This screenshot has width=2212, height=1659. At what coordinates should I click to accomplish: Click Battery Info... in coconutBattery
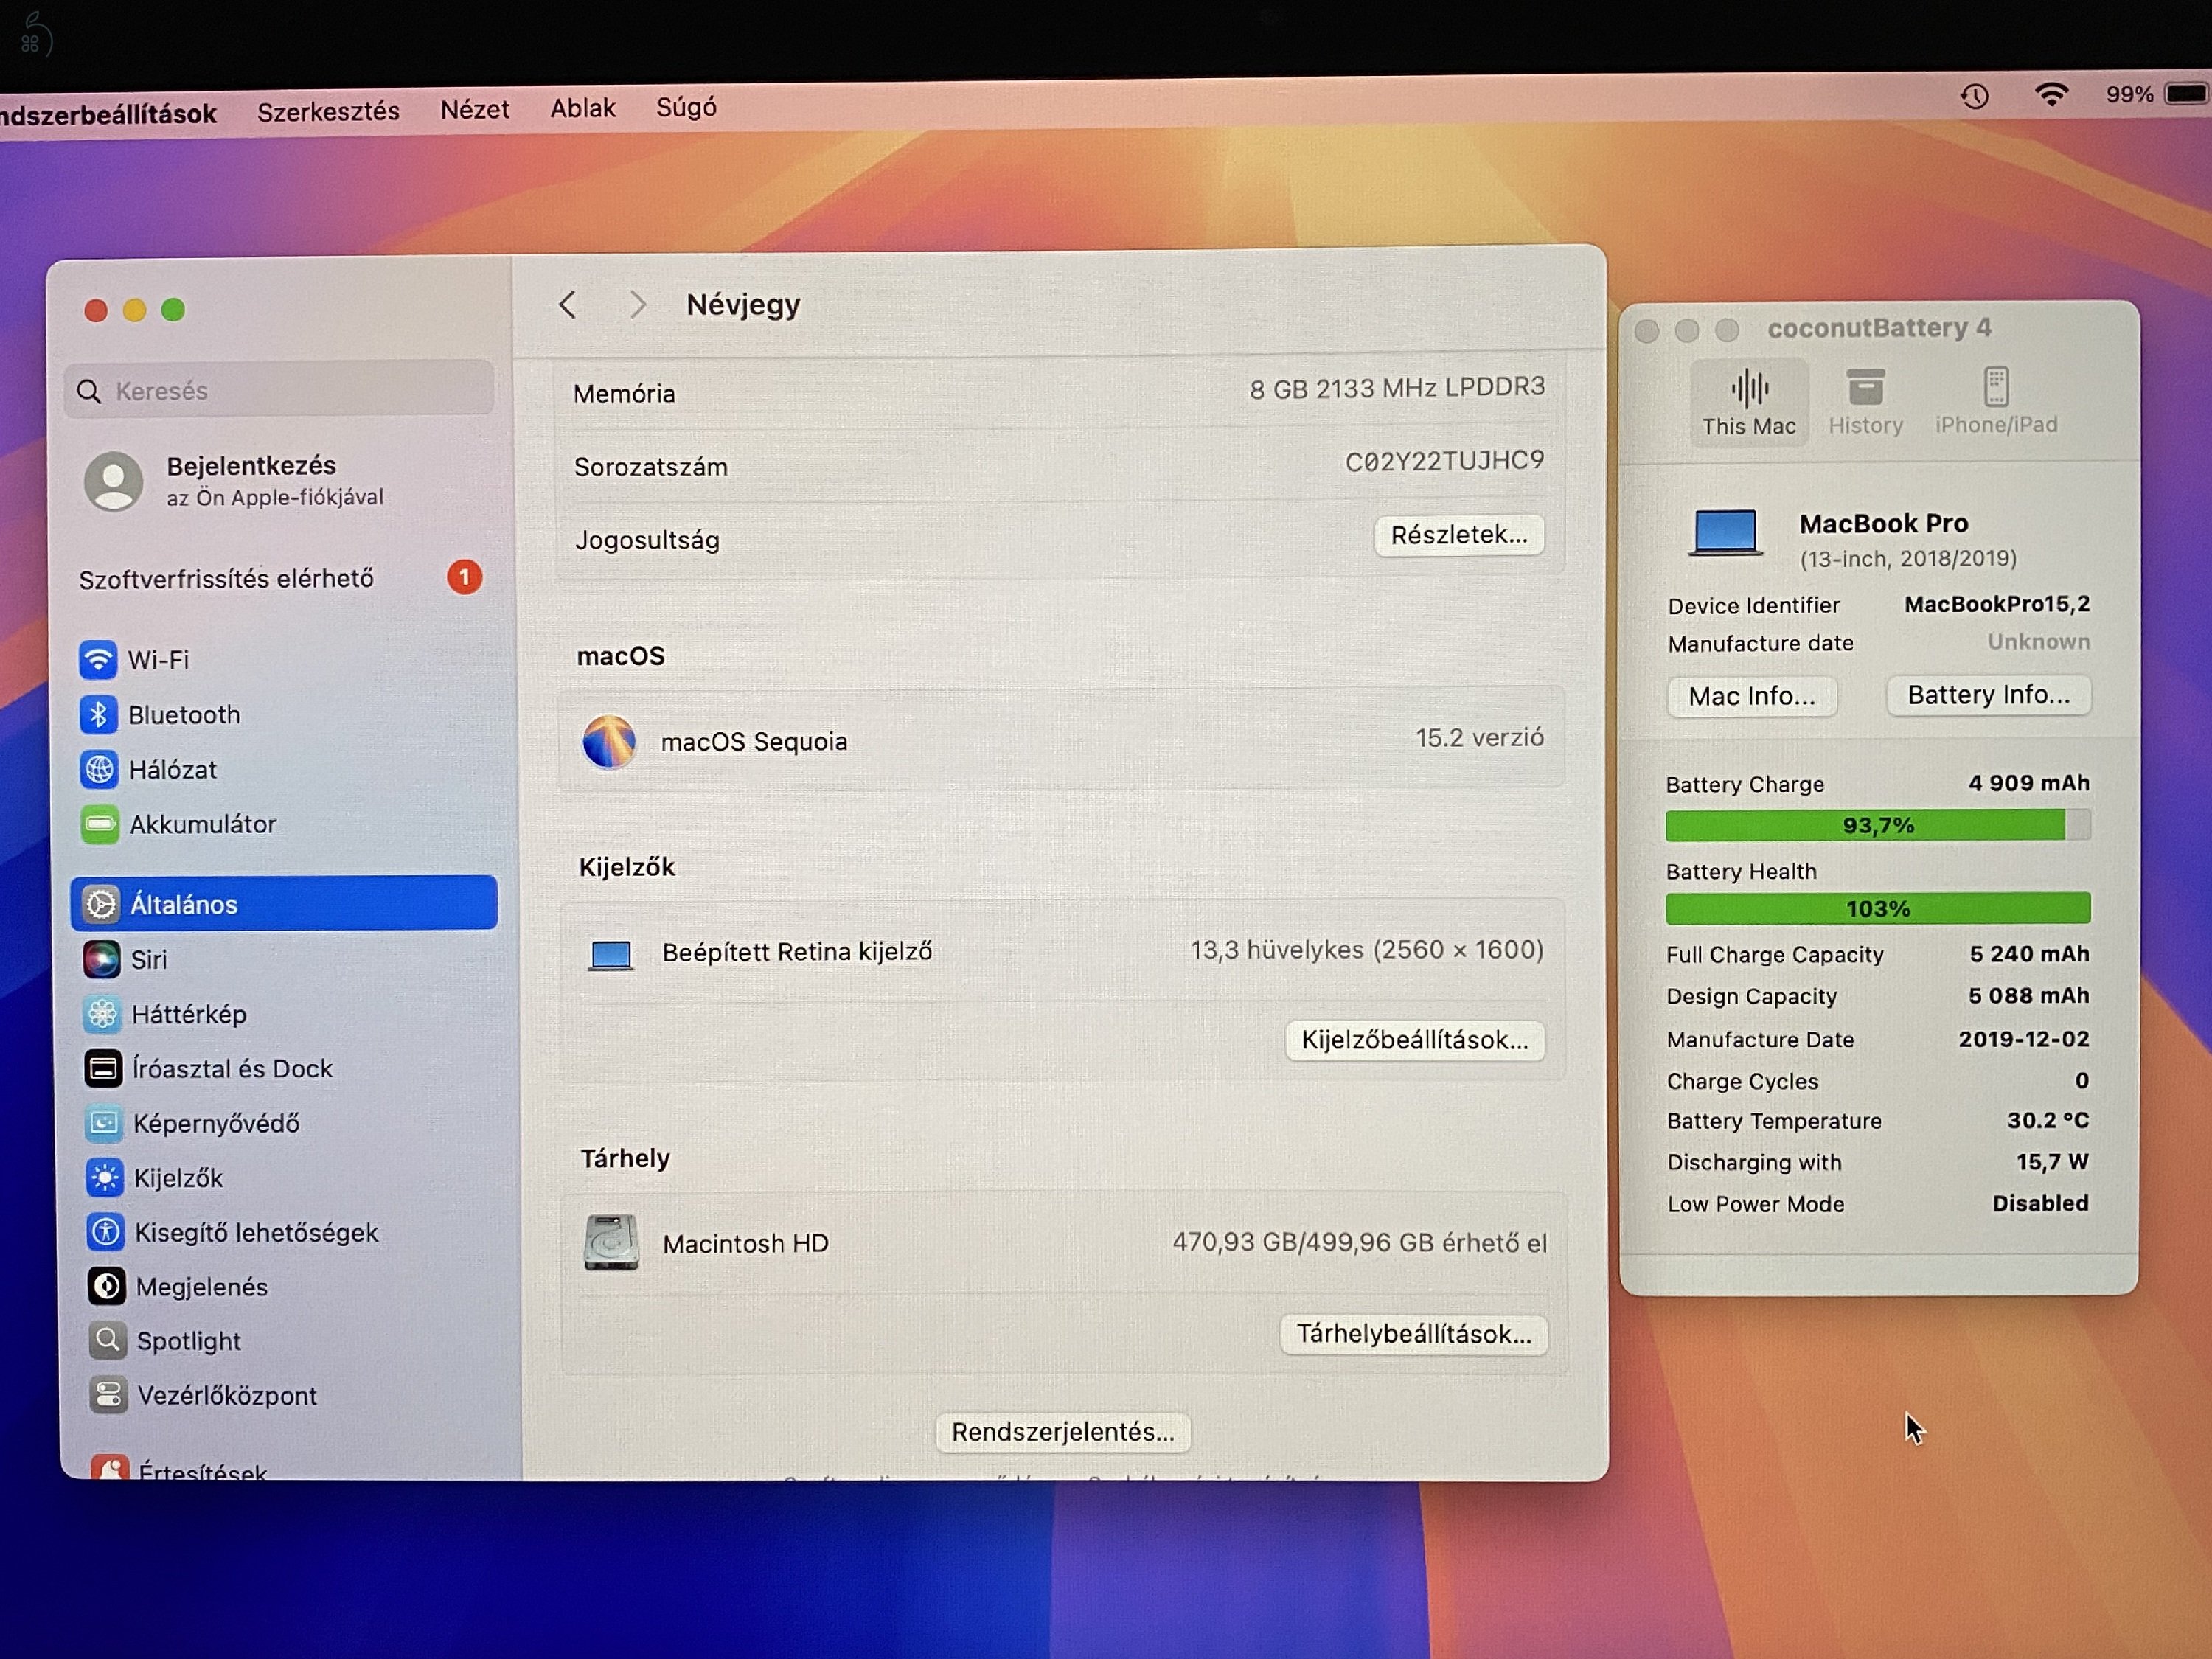click(1989, 695)
